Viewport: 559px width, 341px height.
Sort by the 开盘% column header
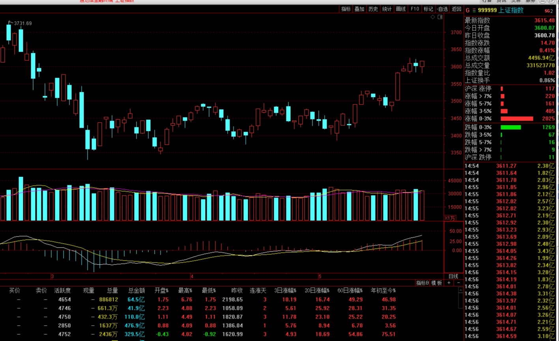pyautogui.click(x=161, y=291)
